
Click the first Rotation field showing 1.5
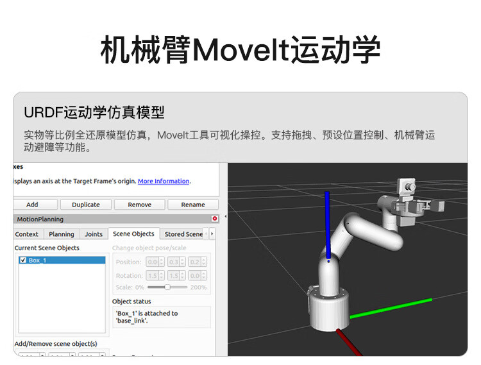point(155,275)
